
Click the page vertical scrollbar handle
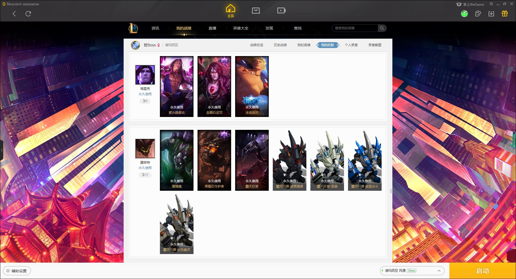(x=391, y=191)
